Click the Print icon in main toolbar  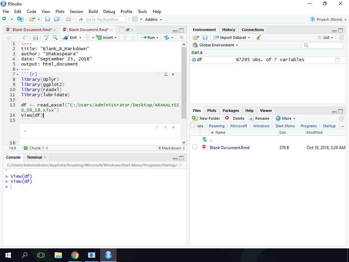point(69,19)
